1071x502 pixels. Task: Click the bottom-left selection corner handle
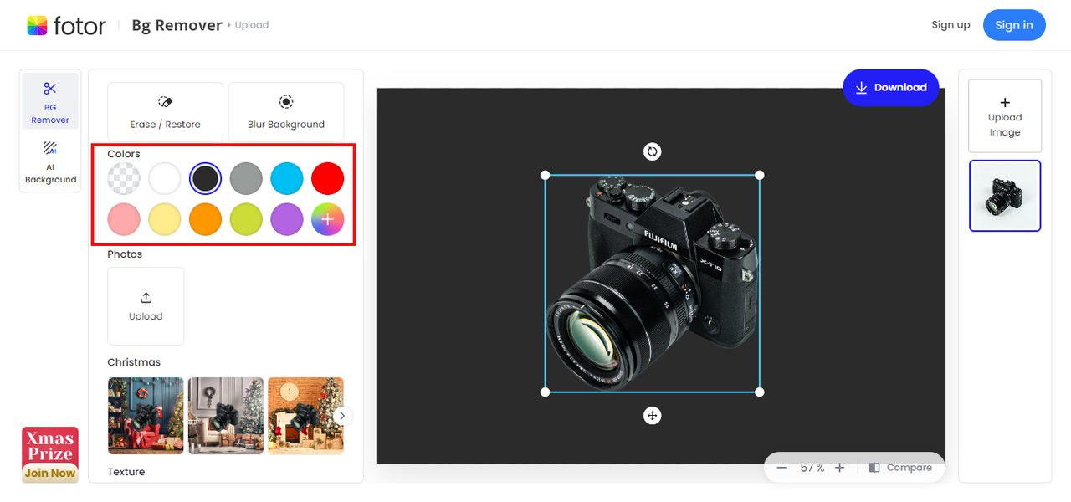(x=546, y=392)
